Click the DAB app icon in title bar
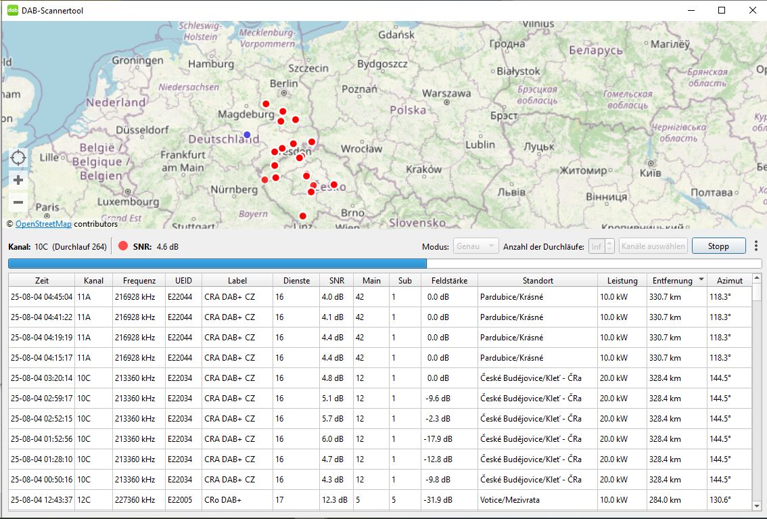The width and height of the screenshot is (767, 519). click(x=12, y=10)
